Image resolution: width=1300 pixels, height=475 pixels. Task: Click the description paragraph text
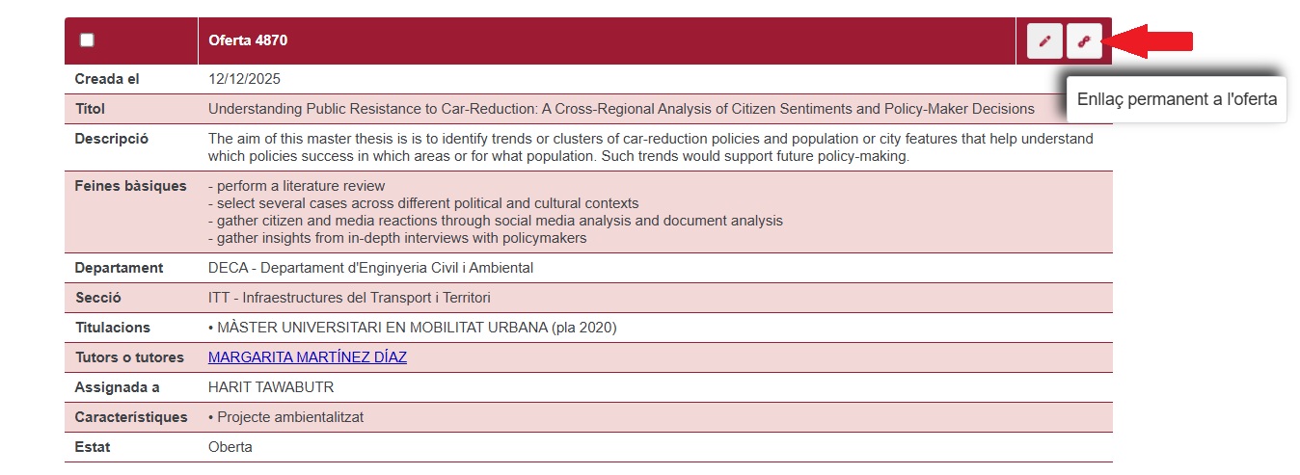650,147
